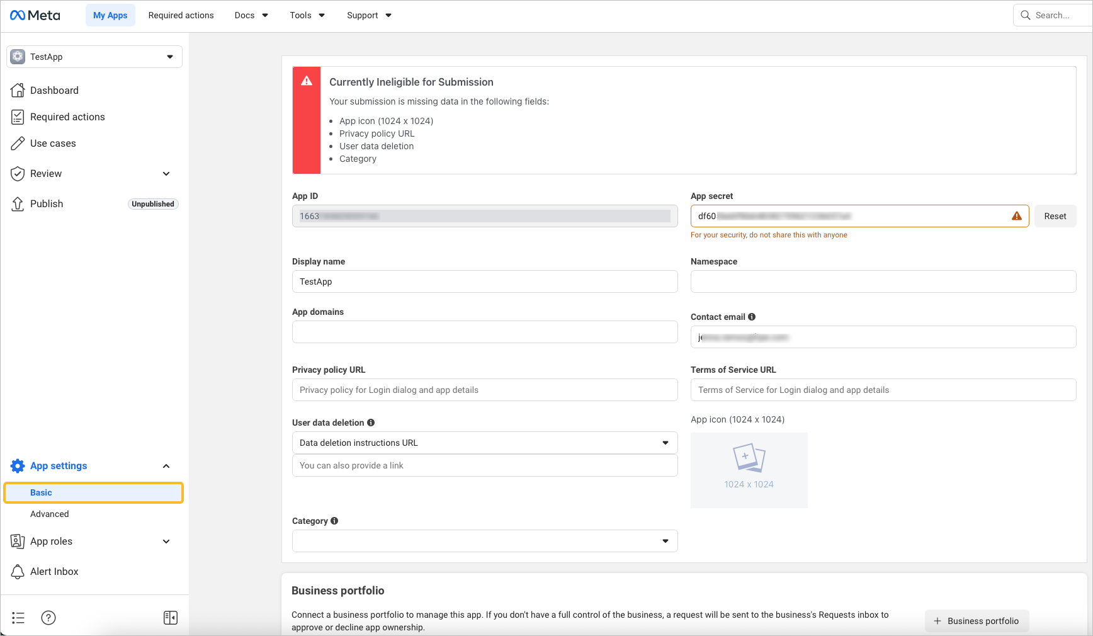Viewport: 1093px width, 636px height.
Task: Click the User data deletion info icon
Action: pos(371,423)
